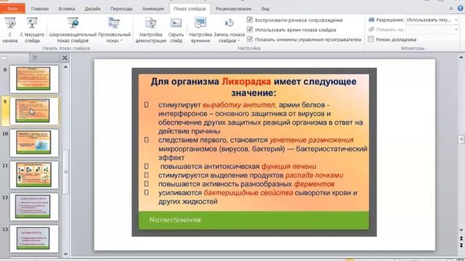The image size is (465, 261).
Task: Open the Home tab
Action: 40,9
